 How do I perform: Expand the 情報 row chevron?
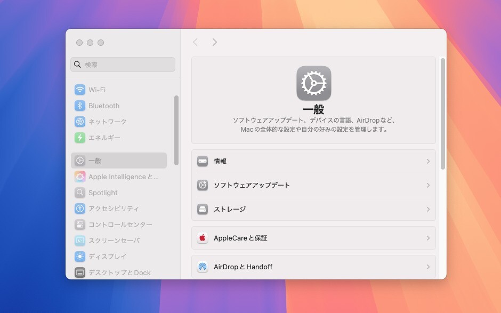pyautogui.click(x=428, y=161)
